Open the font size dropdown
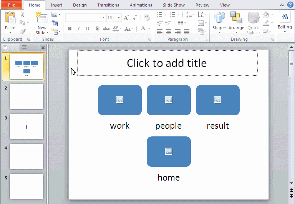 119,18
